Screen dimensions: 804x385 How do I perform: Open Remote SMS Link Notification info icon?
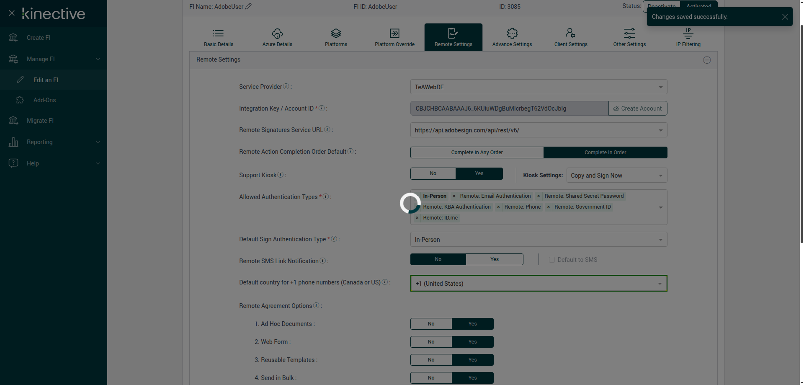coord(322,261)
